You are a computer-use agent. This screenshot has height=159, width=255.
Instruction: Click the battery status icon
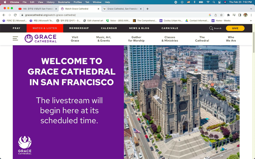201,2
